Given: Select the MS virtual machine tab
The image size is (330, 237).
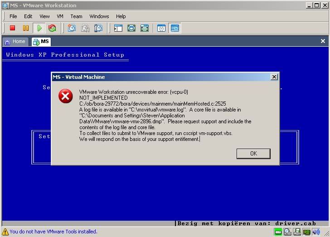Looking at the screenshot, I should [41, 42].
